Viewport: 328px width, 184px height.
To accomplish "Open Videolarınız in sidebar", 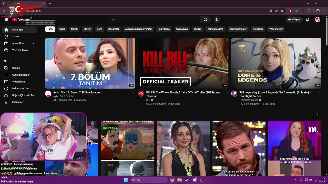I will 19,82.
